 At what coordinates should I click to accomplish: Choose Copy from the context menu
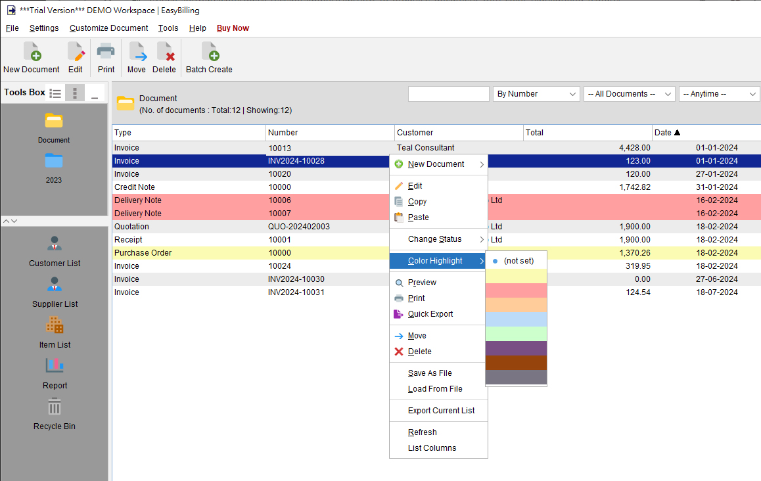438,202
